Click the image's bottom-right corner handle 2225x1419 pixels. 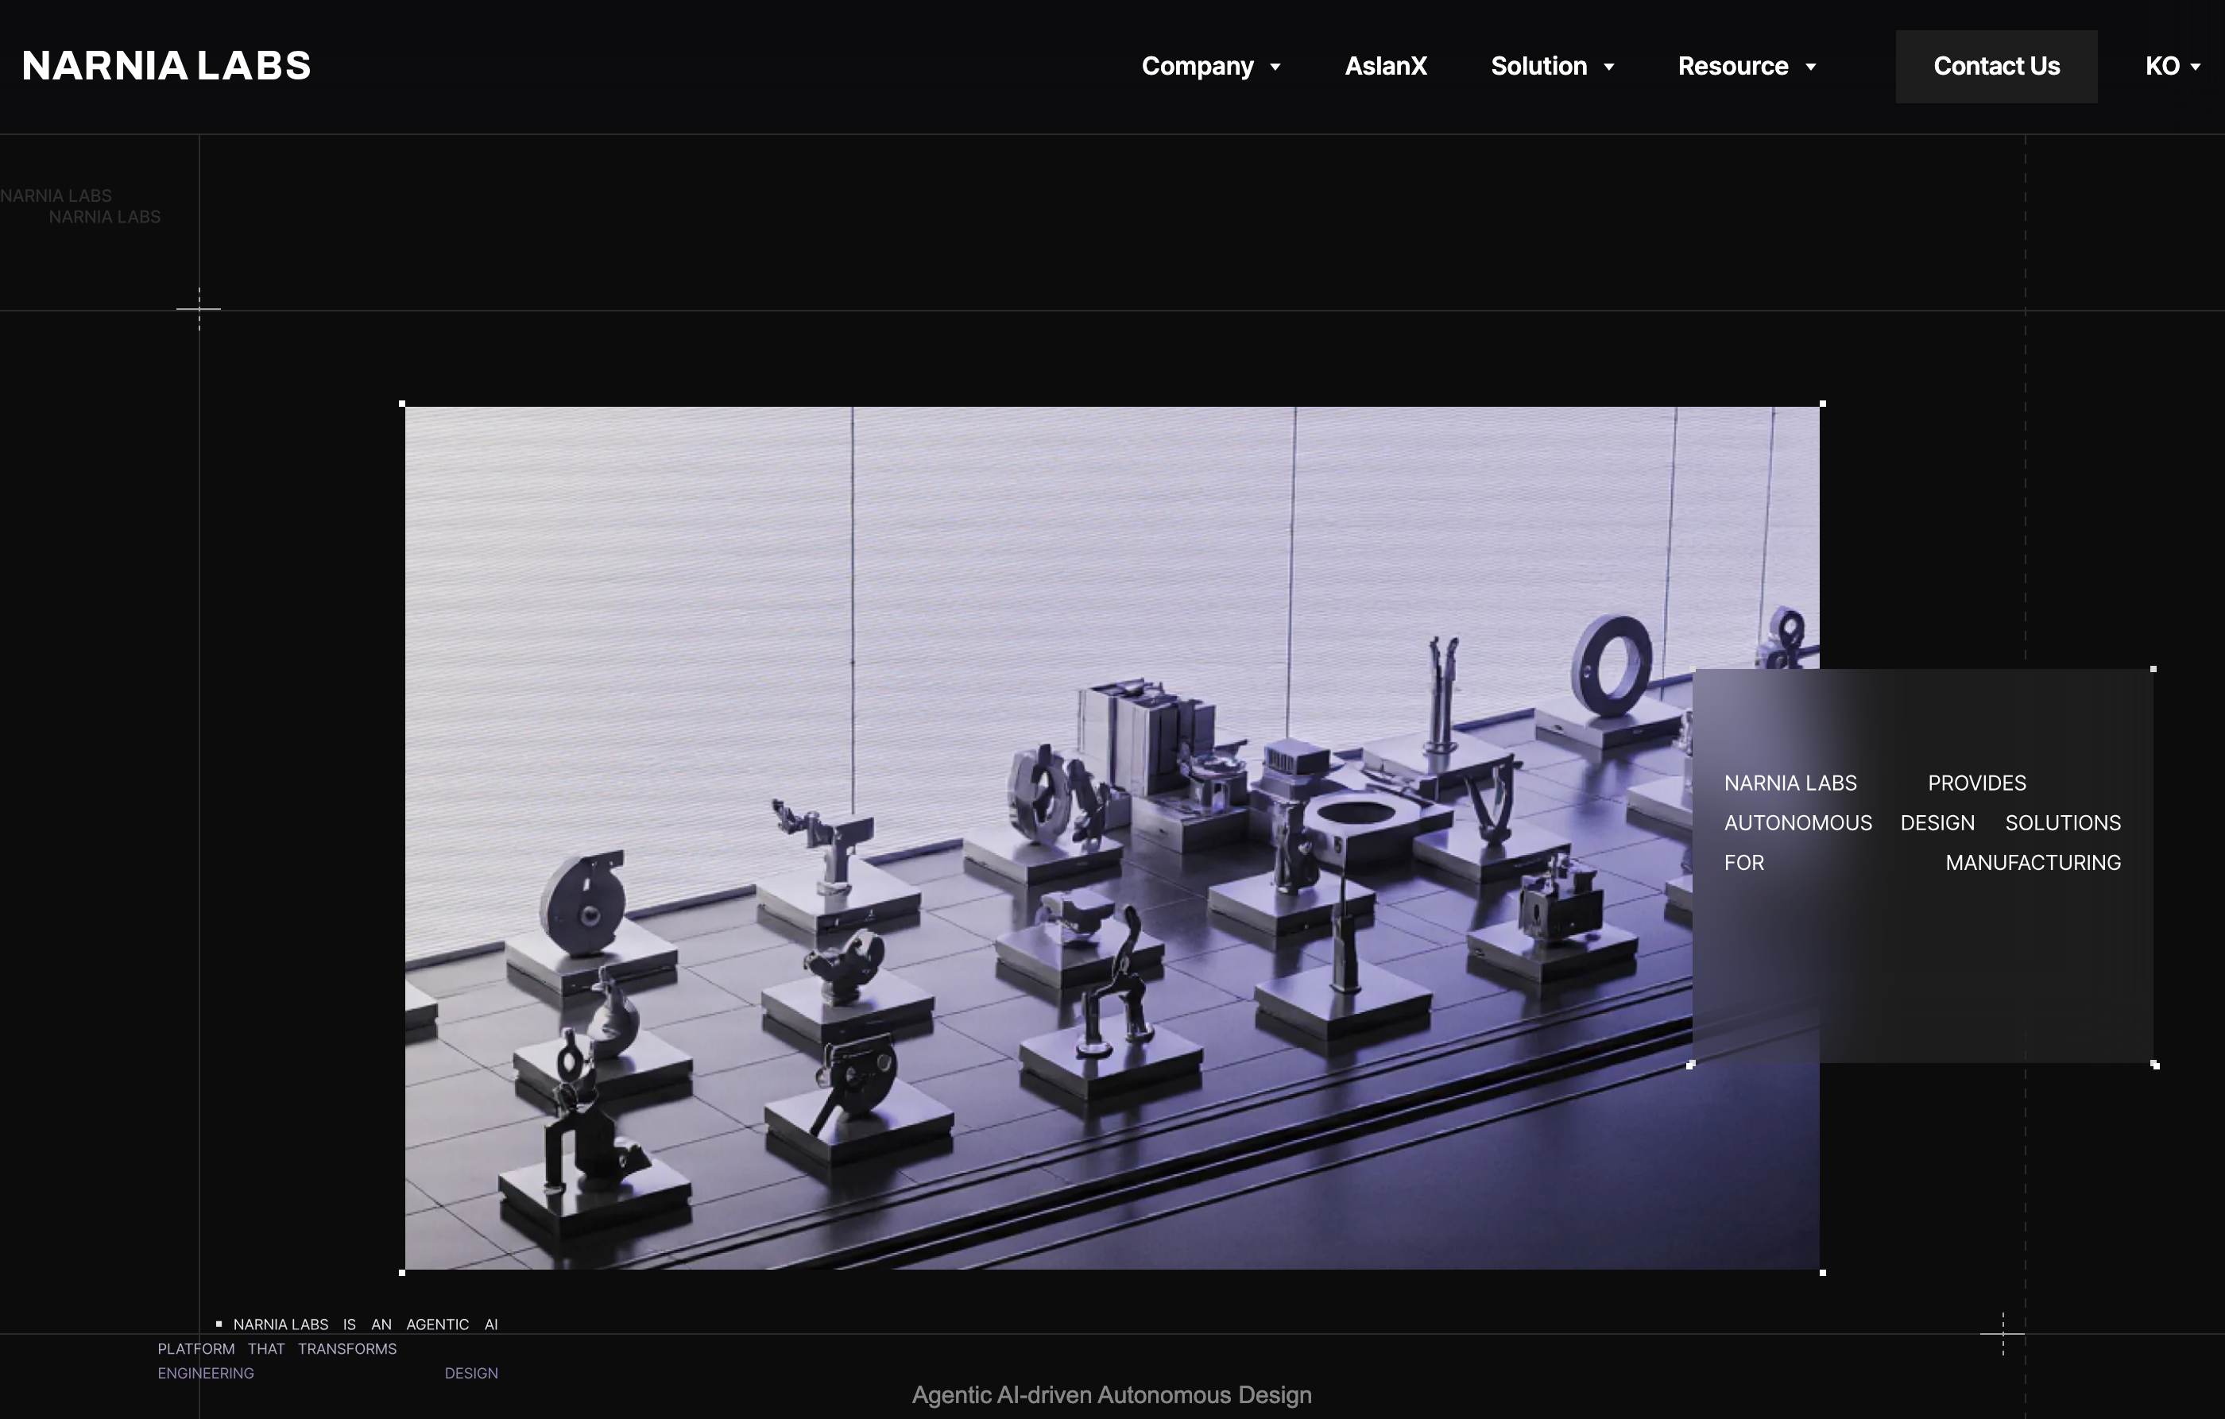coord(1822,1273)
